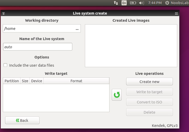Open the system gear session menu

[x=167, y=3]
